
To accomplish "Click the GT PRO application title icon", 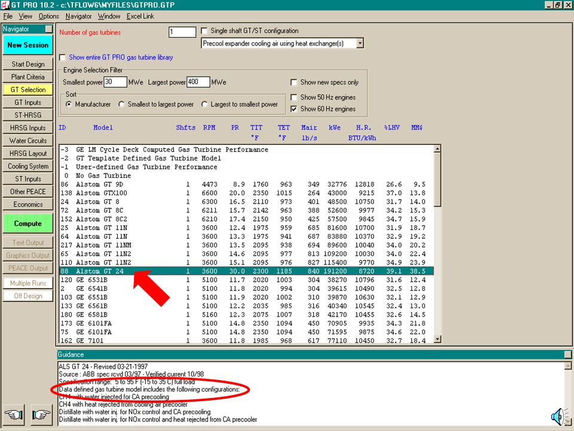I will point(5,5).
